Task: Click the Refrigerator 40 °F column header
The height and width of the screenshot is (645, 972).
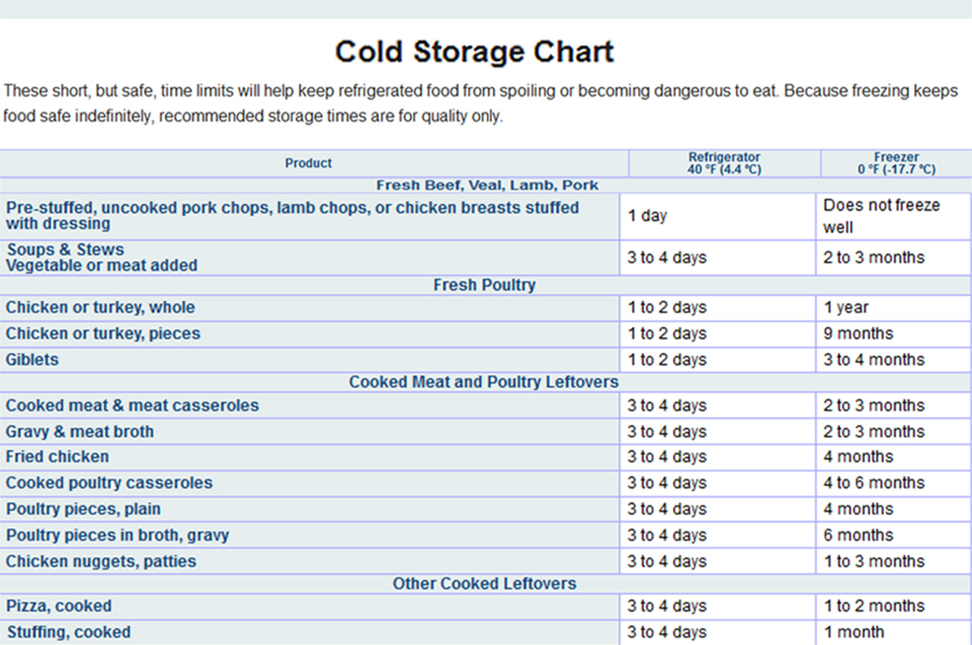Action: click(x=724, y=163)
